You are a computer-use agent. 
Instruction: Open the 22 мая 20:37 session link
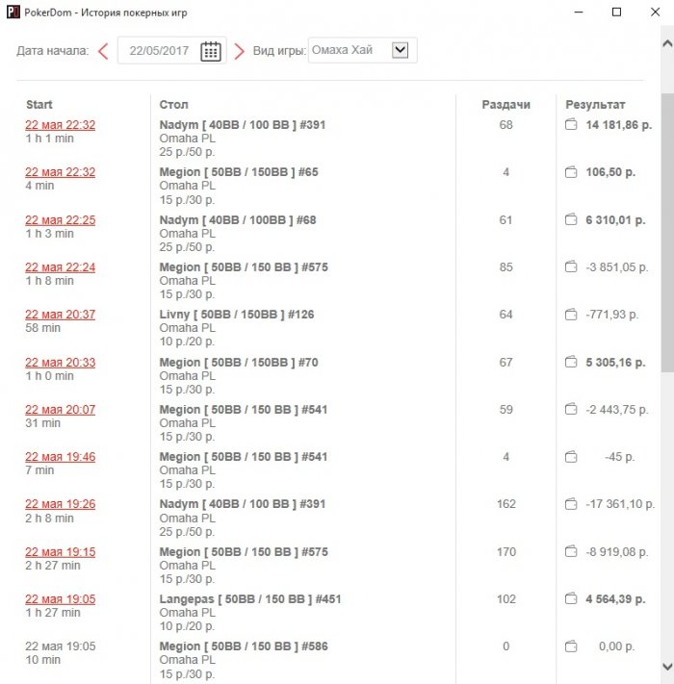61,314
